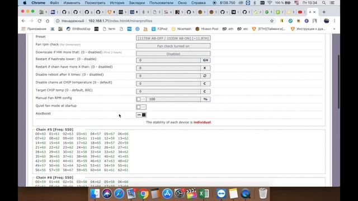This screenshot has height=201, width=358.
Task: Open the browser home page
Action: pos(48,21)
